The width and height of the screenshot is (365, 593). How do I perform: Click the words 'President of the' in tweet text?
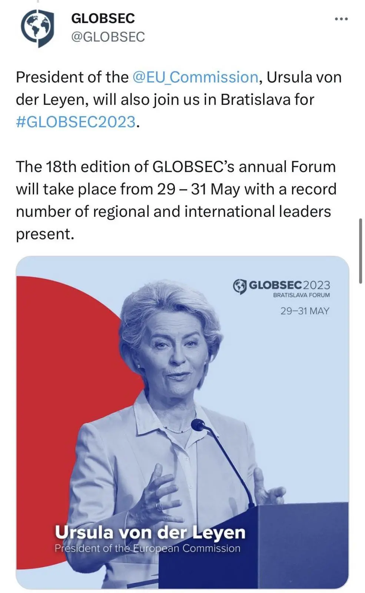tap(72, 77)
